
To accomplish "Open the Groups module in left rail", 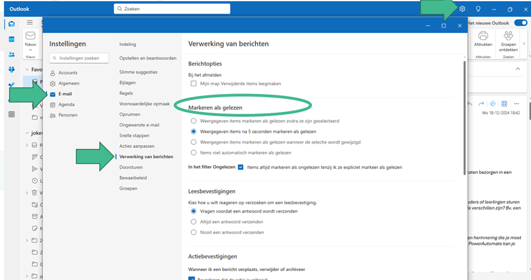I will pyautogui.click(x=11, y=69).
